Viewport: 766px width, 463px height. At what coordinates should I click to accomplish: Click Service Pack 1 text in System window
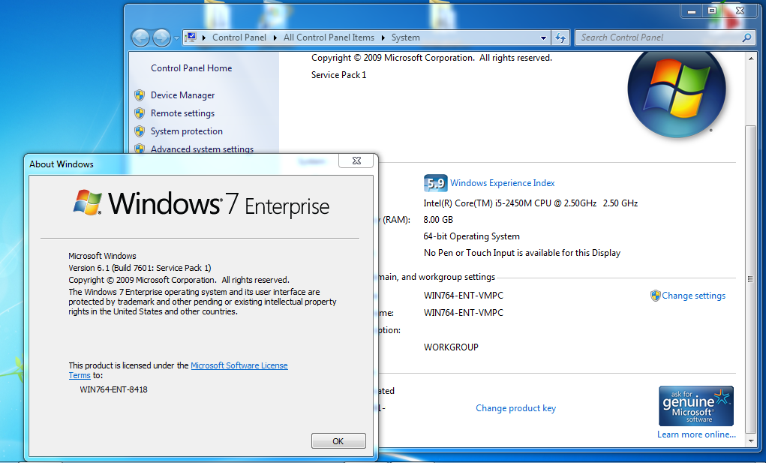pos(338,75)
